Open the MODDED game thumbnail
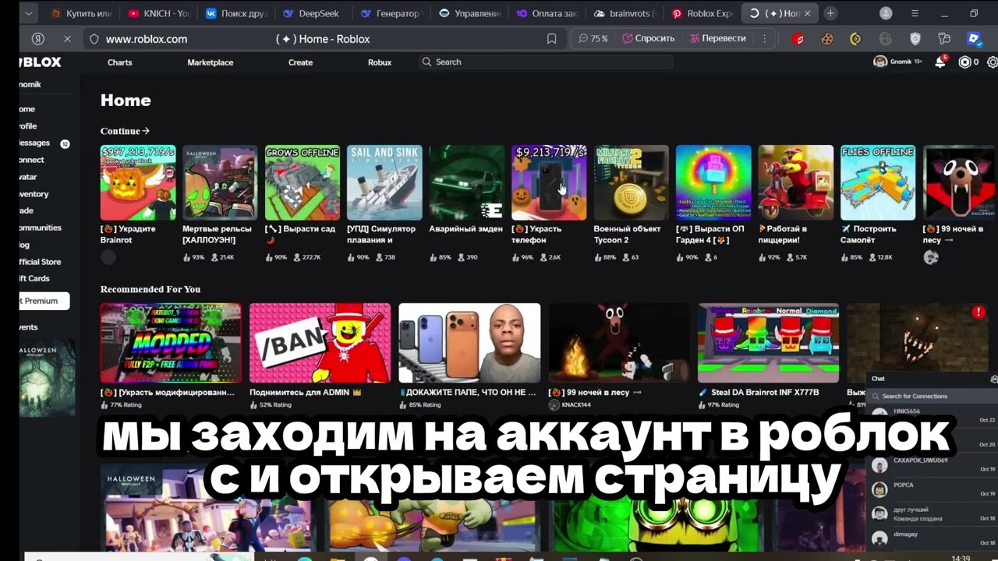The height and width of the screenshot is (561, 998). pyautogui.click(x=171, y=343)
